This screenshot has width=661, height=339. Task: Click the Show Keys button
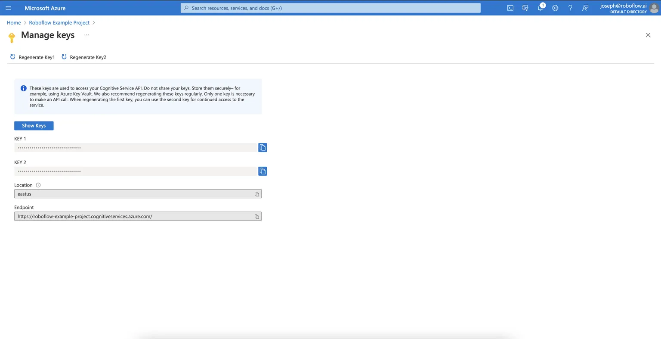coord(34,126)
